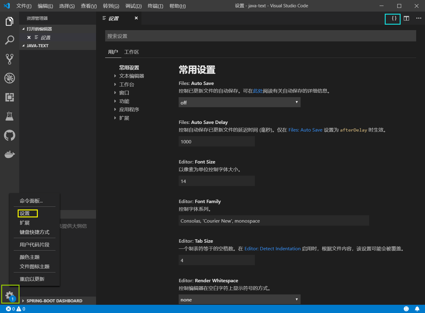Collapse the 打开的编辑器 section
The width and height of the screenshot is (425, 313).
pos(58,29)
